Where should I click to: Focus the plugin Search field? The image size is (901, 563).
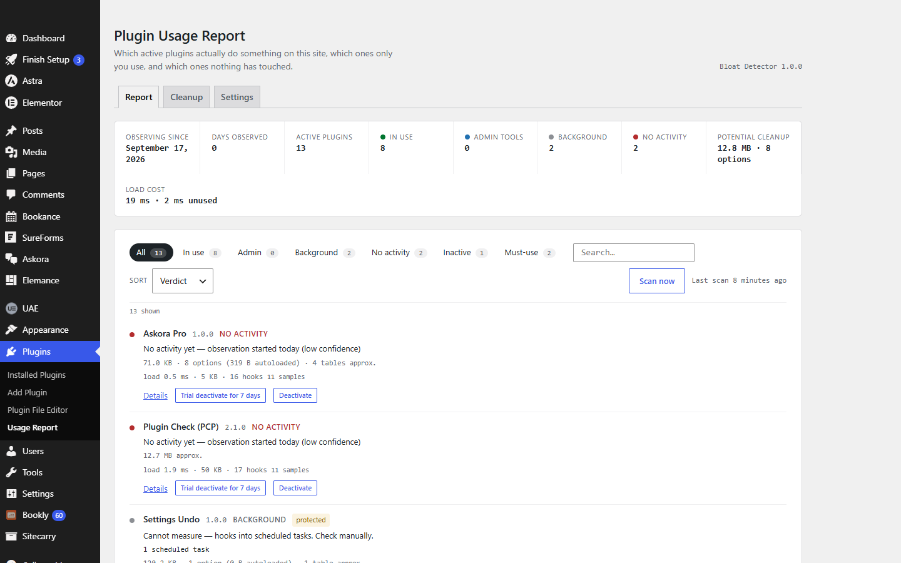point(634,253)
